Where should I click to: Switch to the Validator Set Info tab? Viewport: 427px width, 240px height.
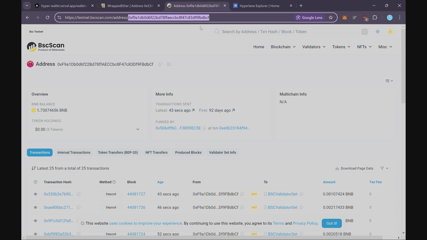click(223, 153)
